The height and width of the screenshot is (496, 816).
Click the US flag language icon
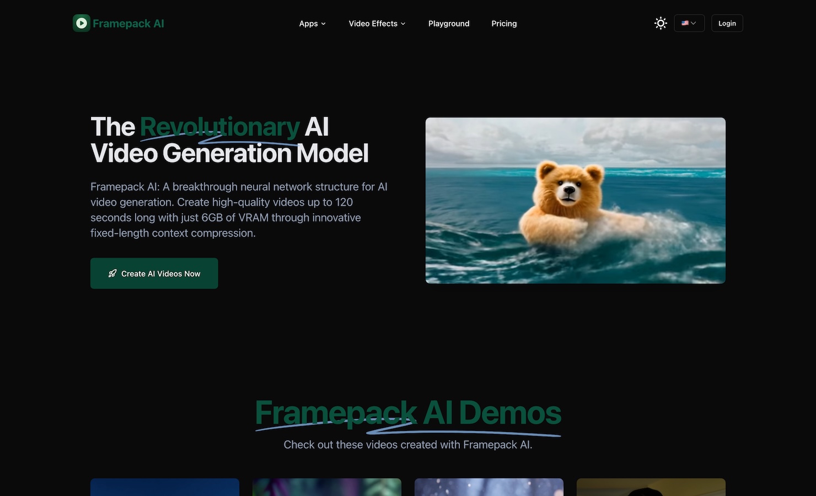685,23
